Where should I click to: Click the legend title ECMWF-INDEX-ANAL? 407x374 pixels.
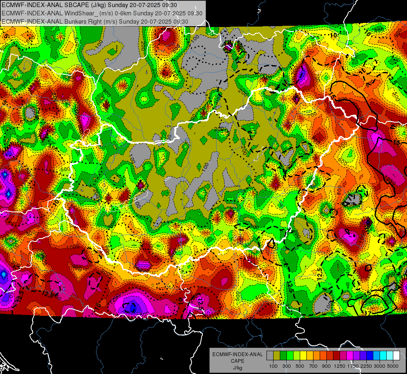(238, 354)
